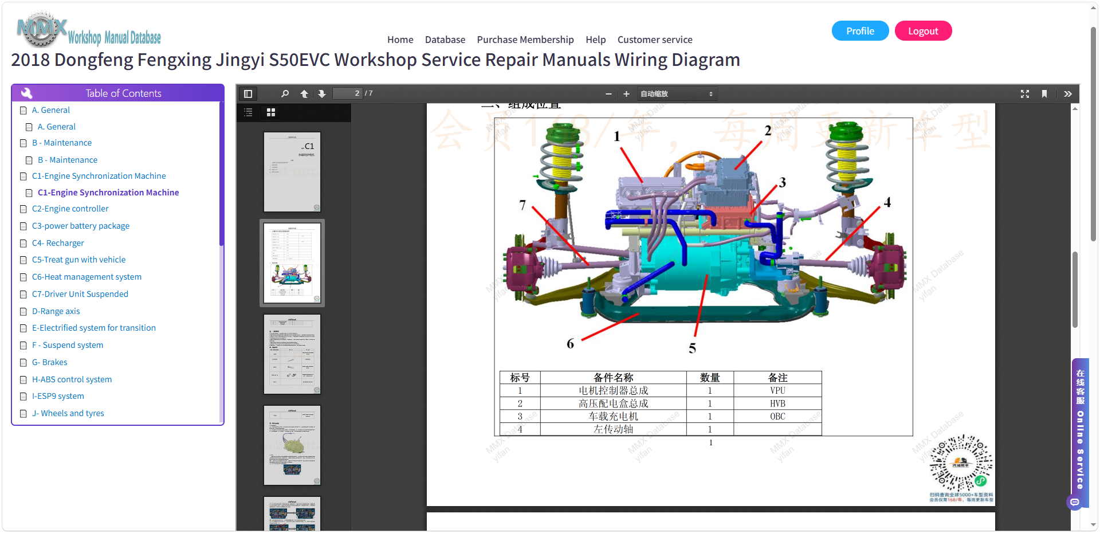This screenshot has height=533, width=1100.
Task: Open C1-Engine Synchronization Machine top-level section
Action: pos(99,176)
